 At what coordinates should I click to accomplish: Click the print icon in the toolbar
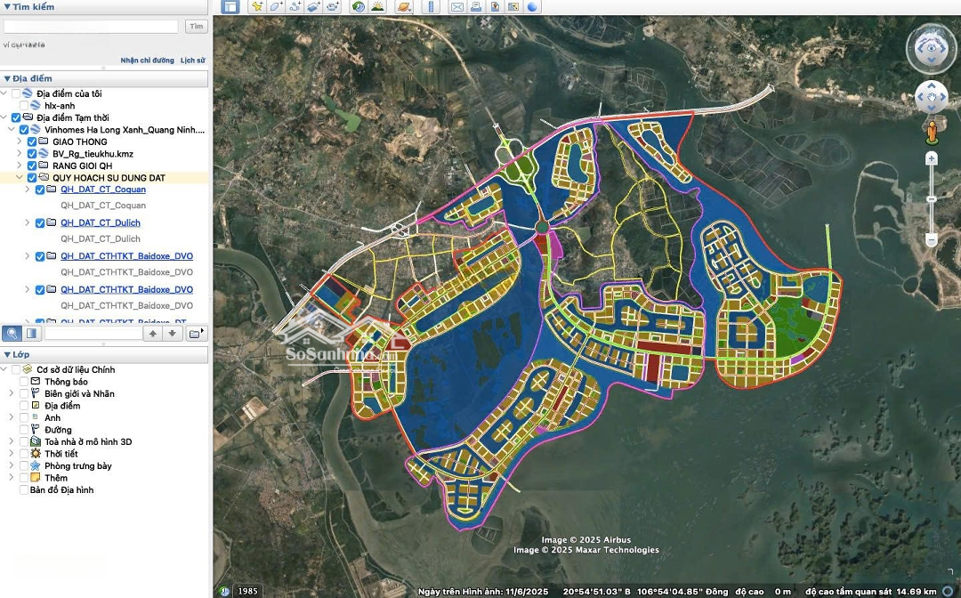pos(476,6)
